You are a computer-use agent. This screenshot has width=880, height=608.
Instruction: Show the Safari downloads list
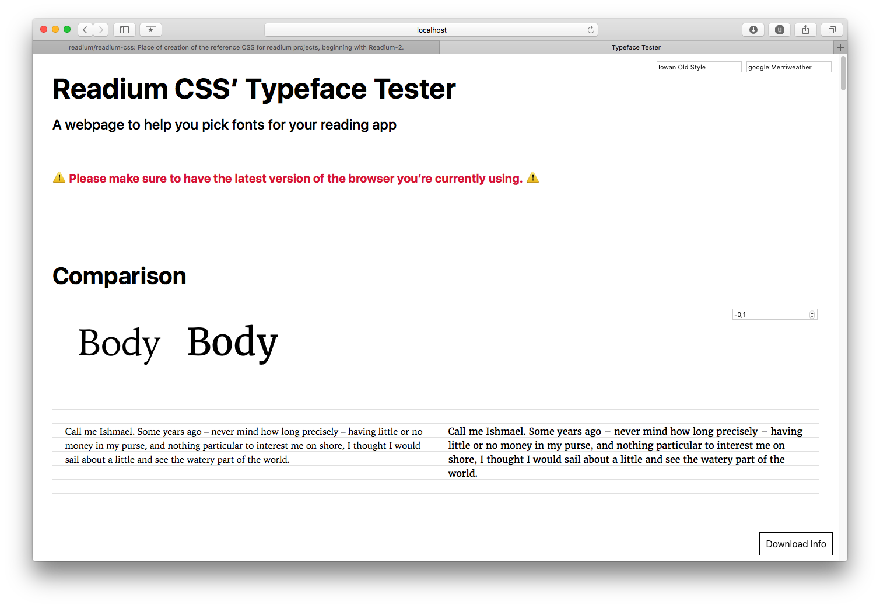click(753, 30)
